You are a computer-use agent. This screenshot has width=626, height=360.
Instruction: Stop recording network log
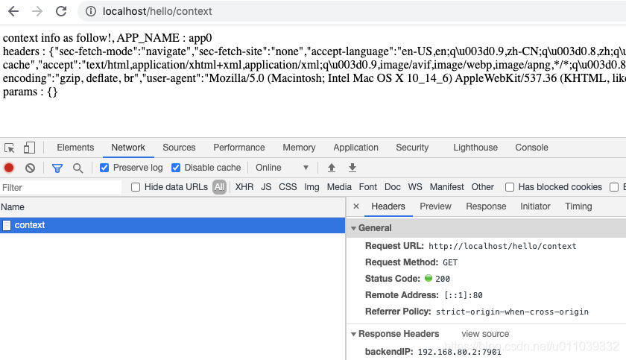click(x=9, y=168)
